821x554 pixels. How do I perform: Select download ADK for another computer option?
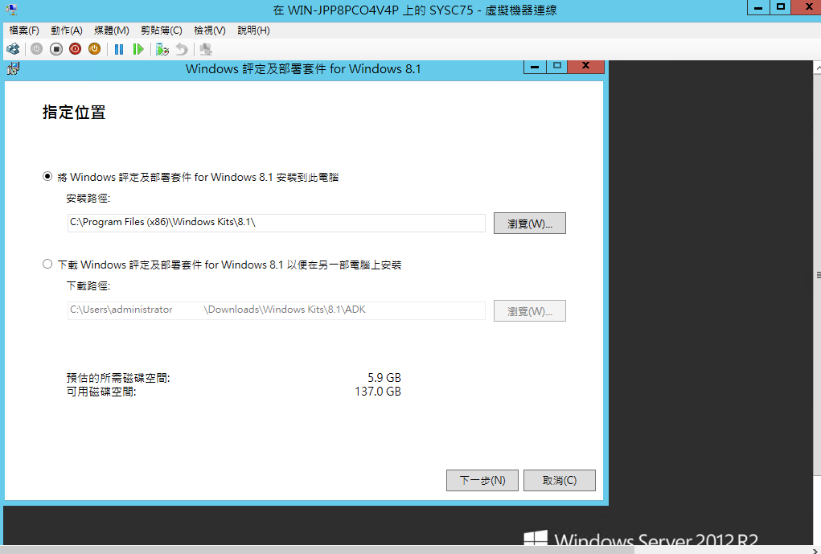tap(47, 264)
